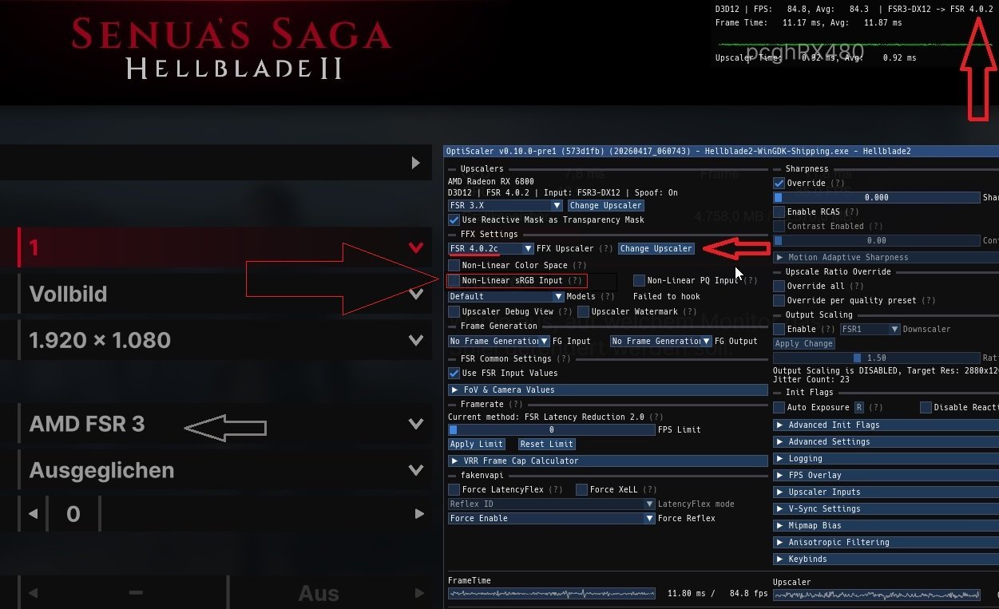
Task: Click the left arrow decreasing value 0
Action: (33, 514)
